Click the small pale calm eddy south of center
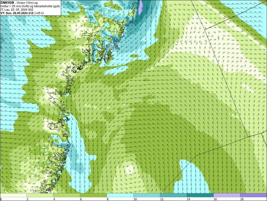267x201 pixels. tap(129, 169)
